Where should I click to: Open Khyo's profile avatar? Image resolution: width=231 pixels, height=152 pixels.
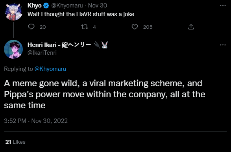click(13, 12)
